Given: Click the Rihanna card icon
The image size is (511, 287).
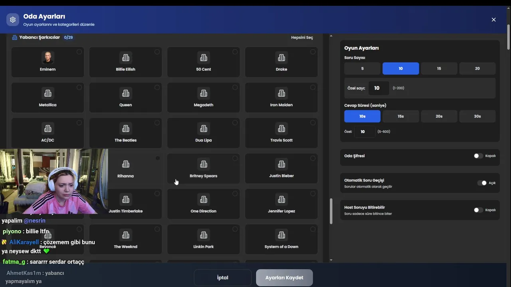Looking at the screenshot, I should pos(126,164).
